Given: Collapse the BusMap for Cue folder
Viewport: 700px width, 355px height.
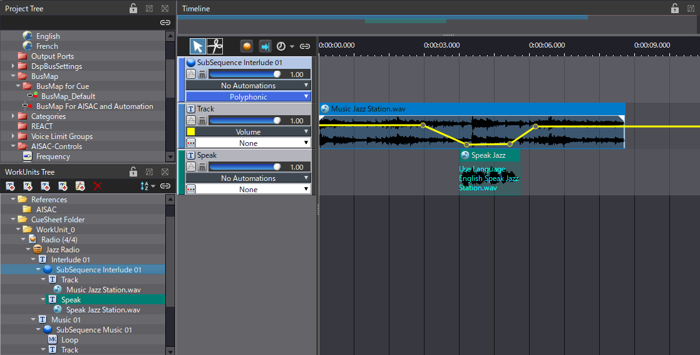Looking at the screenshot, I should point(18,86).
